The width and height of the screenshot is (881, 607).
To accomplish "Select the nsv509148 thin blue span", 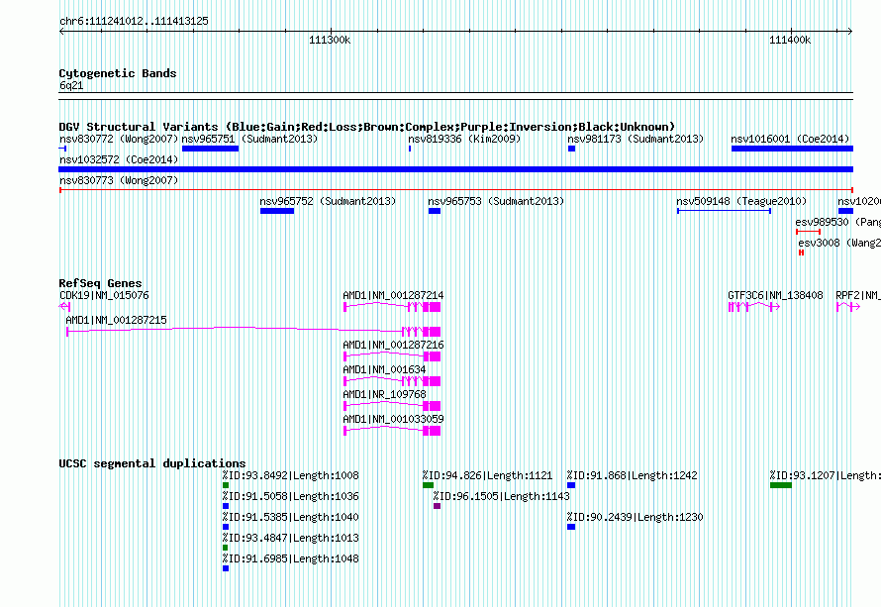I will click(x=725, y=211).
